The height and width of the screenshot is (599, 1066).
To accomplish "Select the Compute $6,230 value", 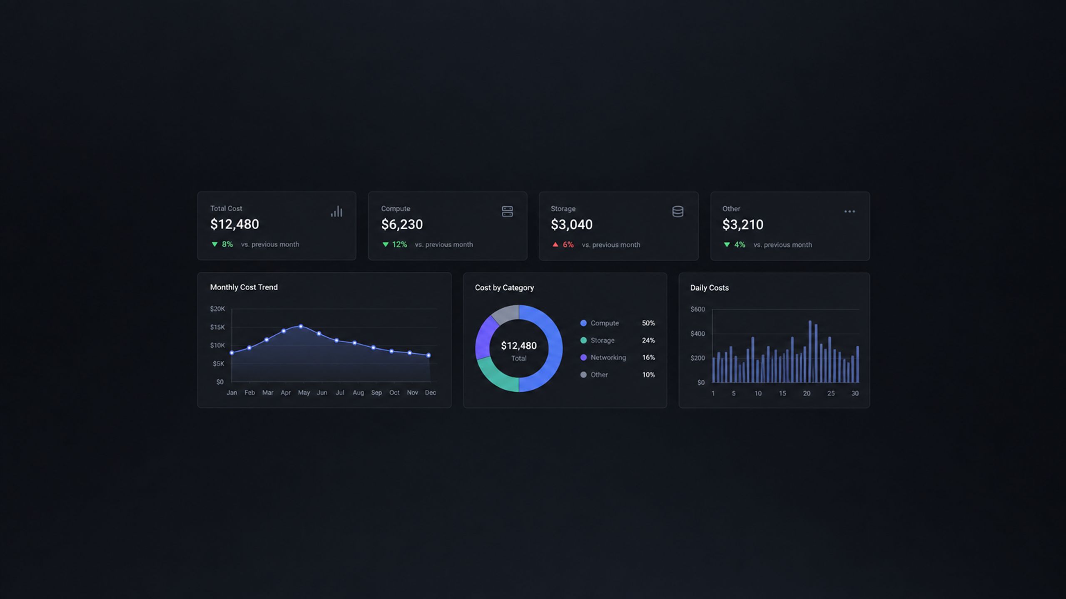I will click(402, 225).
